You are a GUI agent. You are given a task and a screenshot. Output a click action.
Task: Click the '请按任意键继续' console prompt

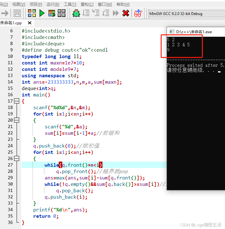185,70
